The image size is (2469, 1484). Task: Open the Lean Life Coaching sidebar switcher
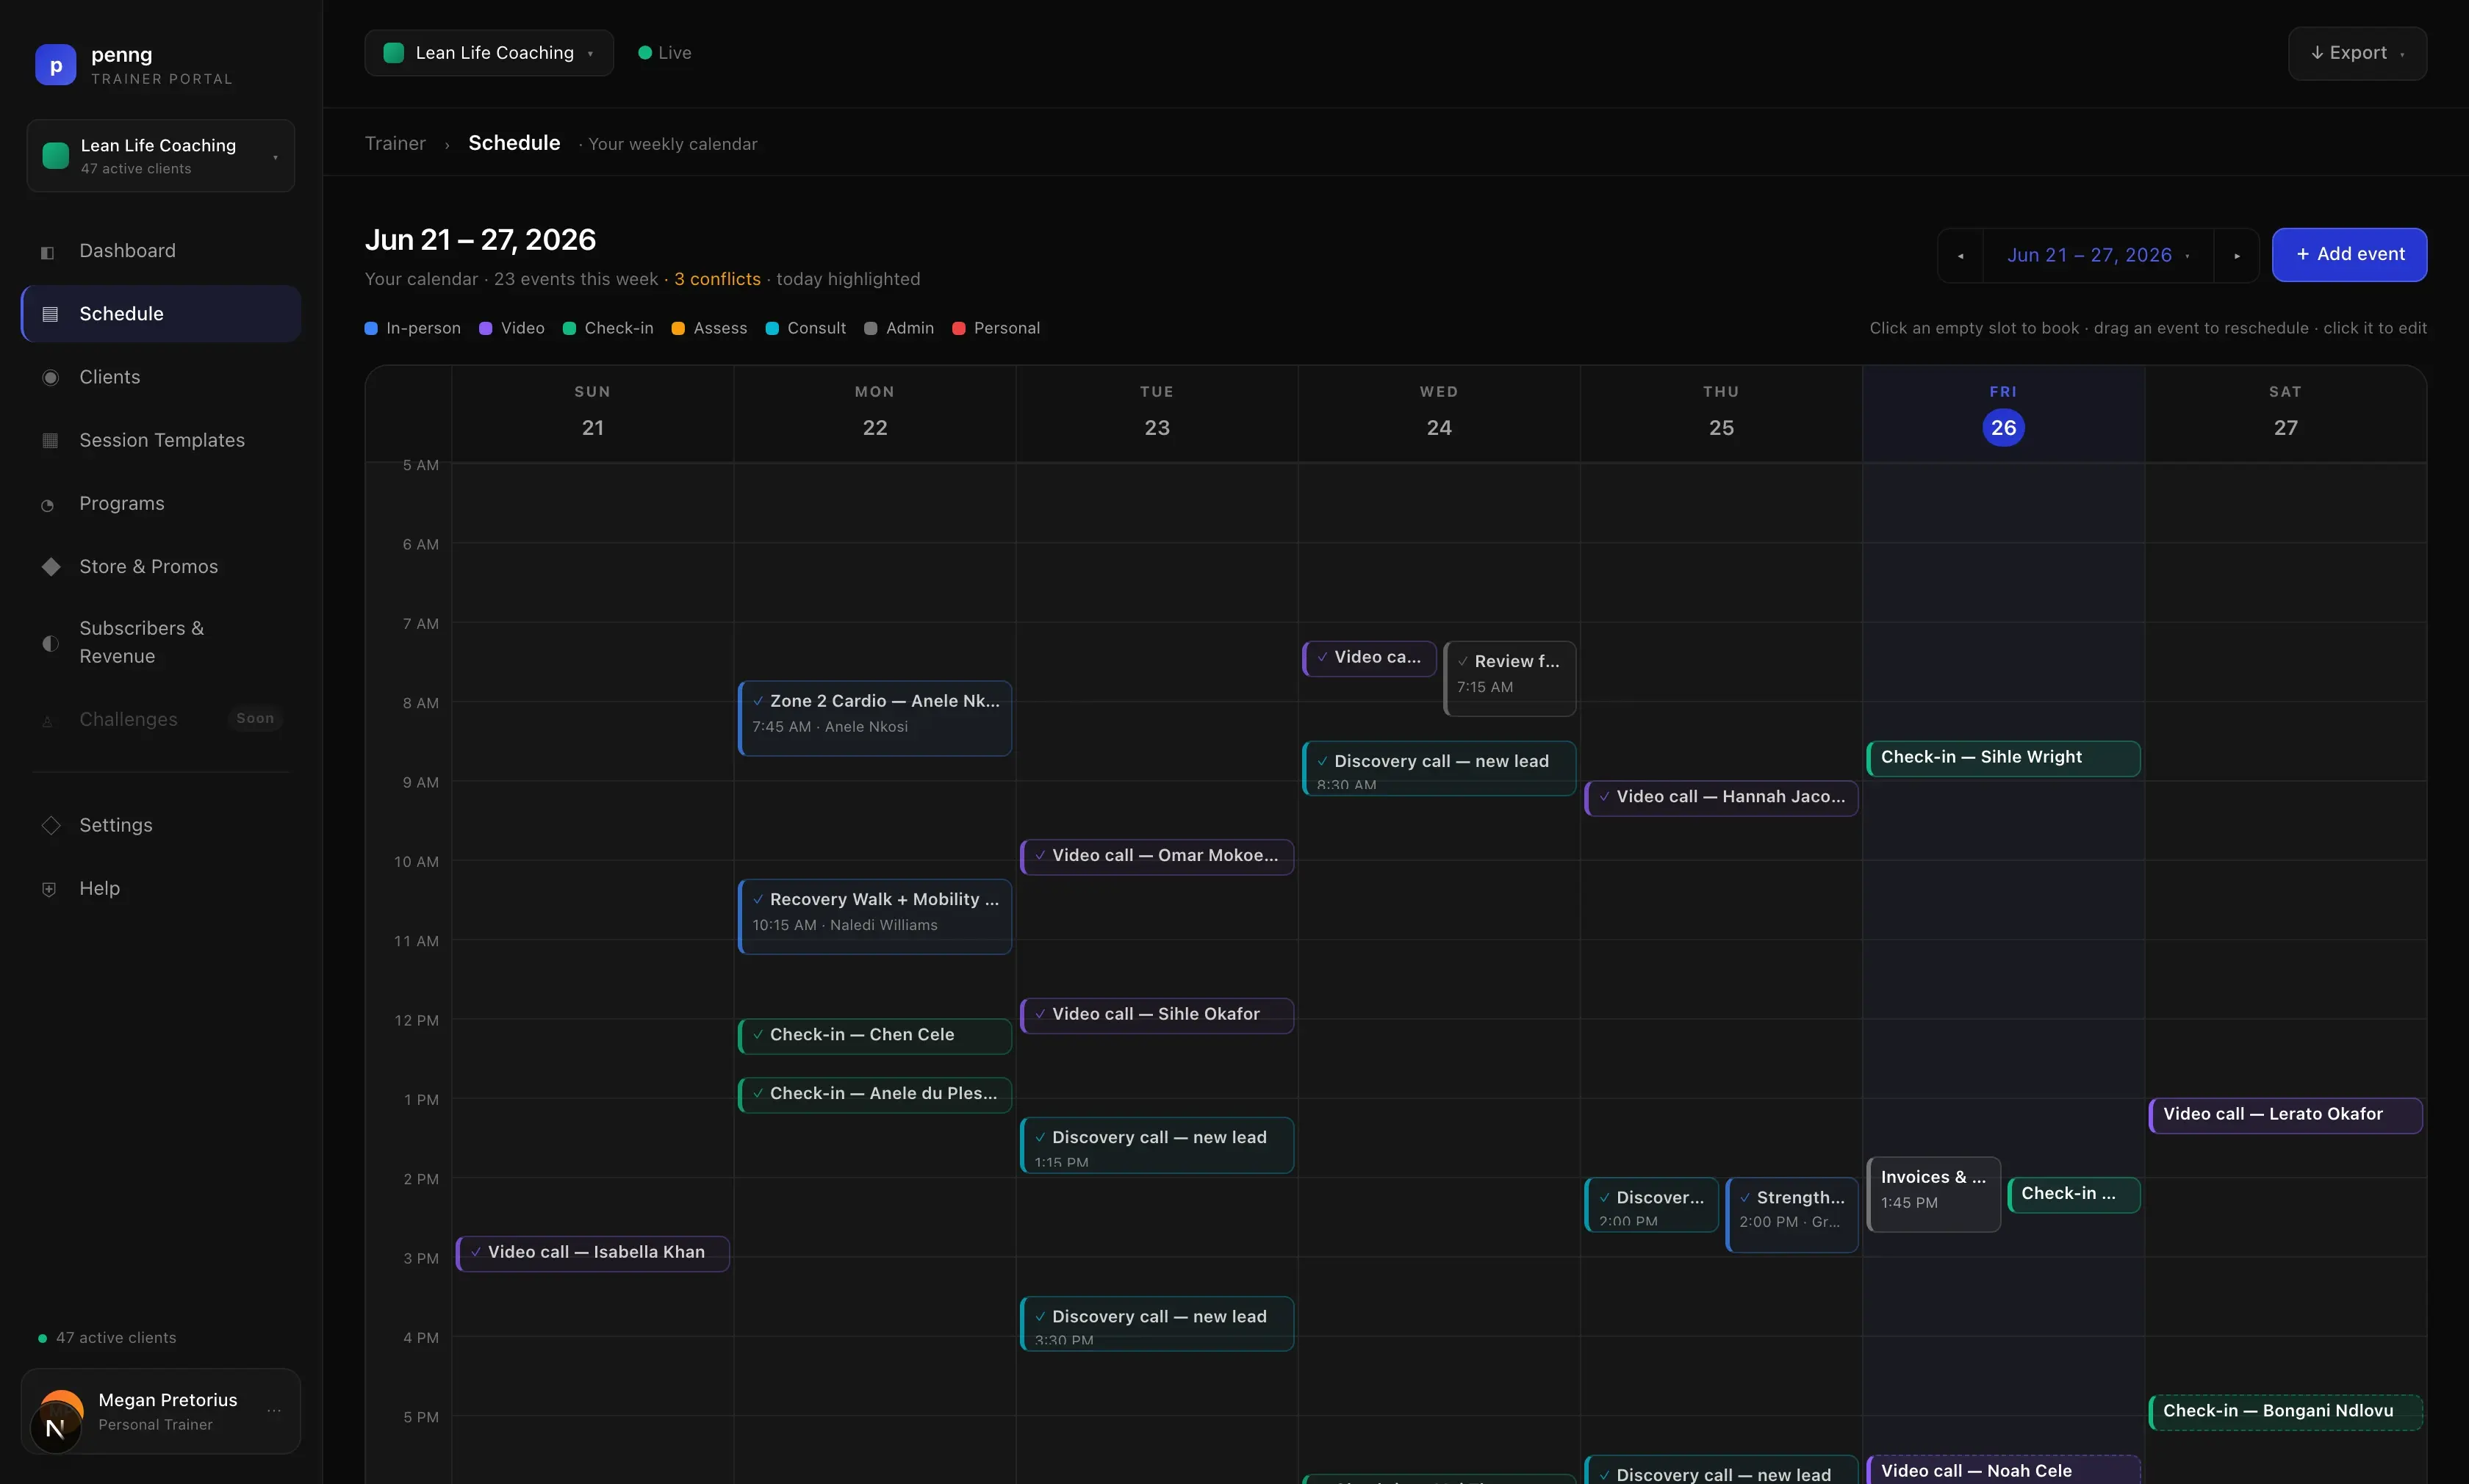pyautogui.click(x=161, y=156)
